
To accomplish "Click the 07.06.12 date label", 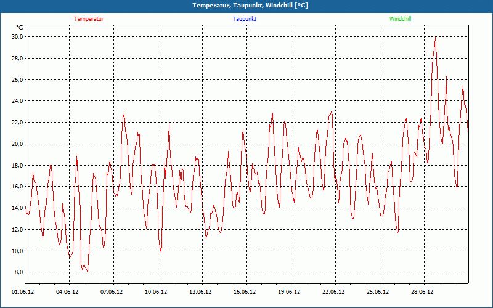I will [x=112, y=292].
